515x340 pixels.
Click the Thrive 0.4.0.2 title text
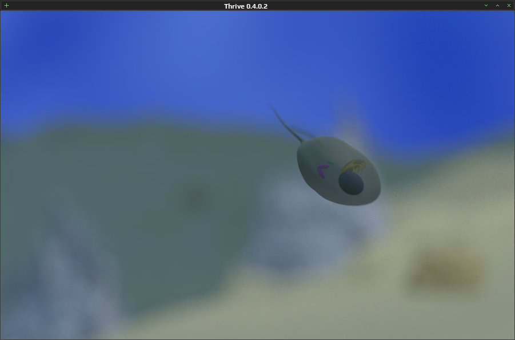click(x=246, y=6)
